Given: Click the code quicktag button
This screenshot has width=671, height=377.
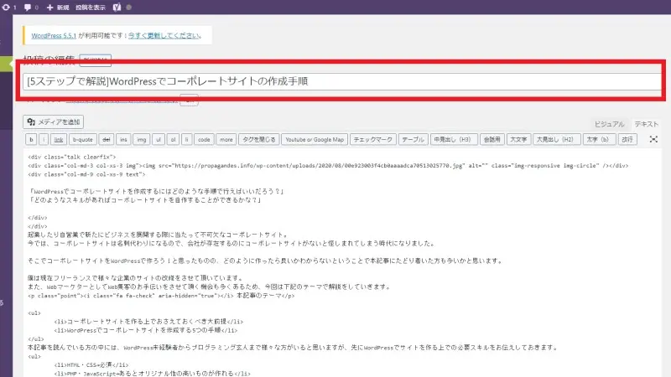Looking at the screenshot, I should (204, 139).
